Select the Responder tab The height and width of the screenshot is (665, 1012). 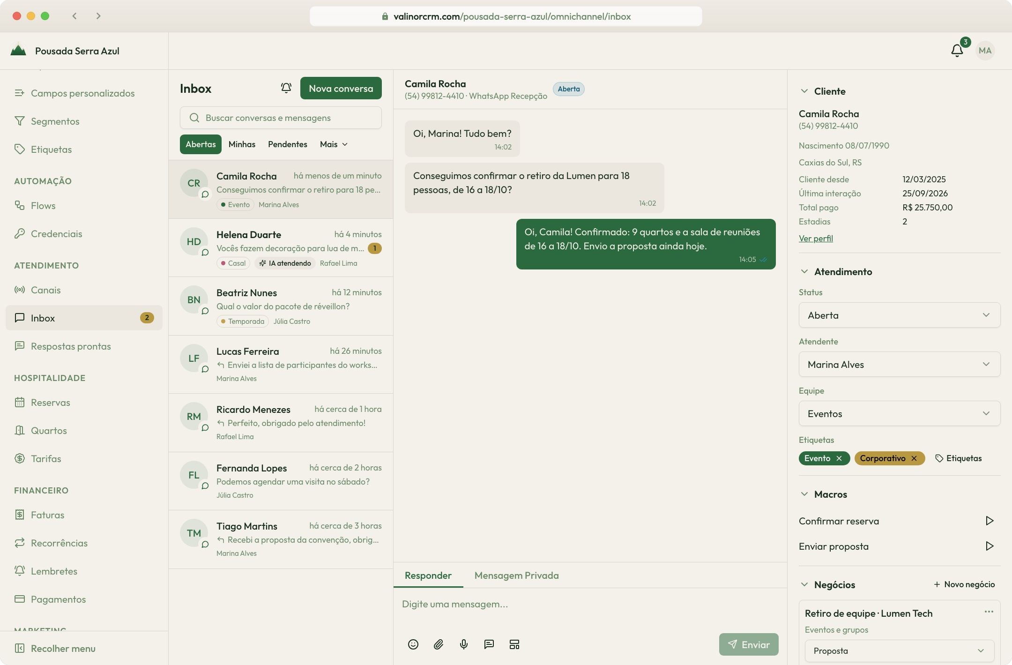tap(428, 575)
